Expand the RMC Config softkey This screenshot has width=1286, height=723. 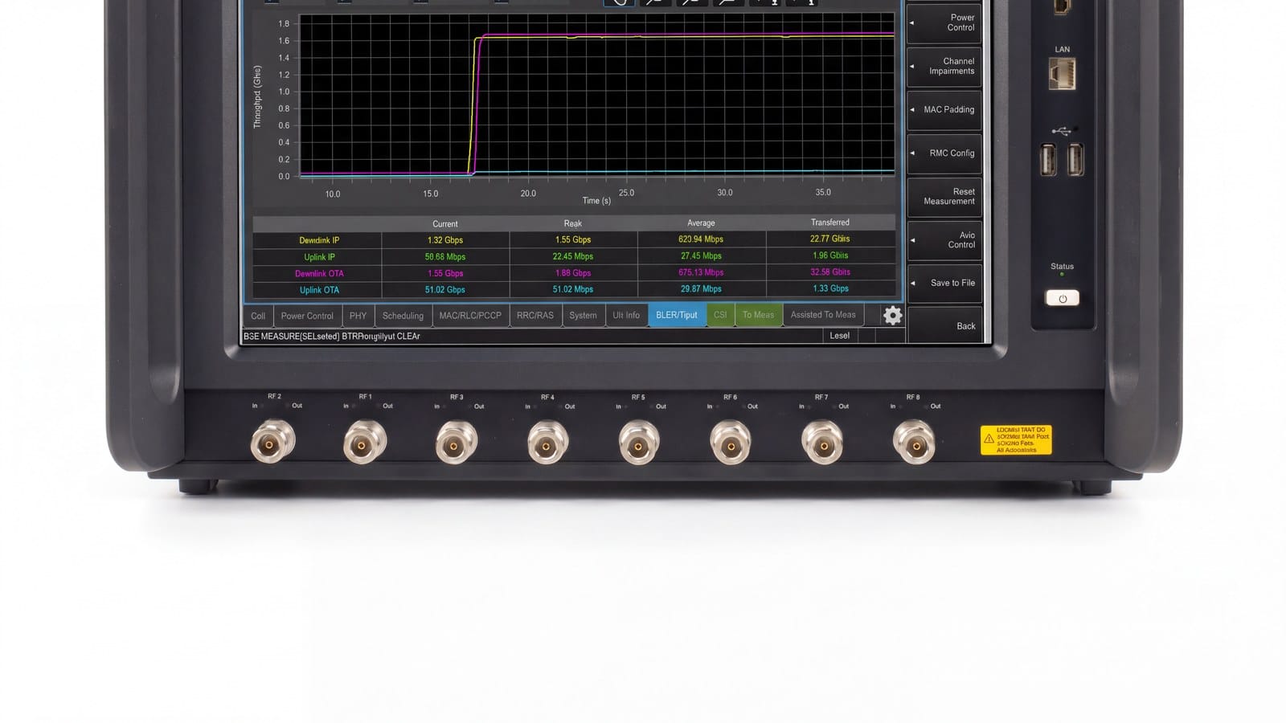944,153
